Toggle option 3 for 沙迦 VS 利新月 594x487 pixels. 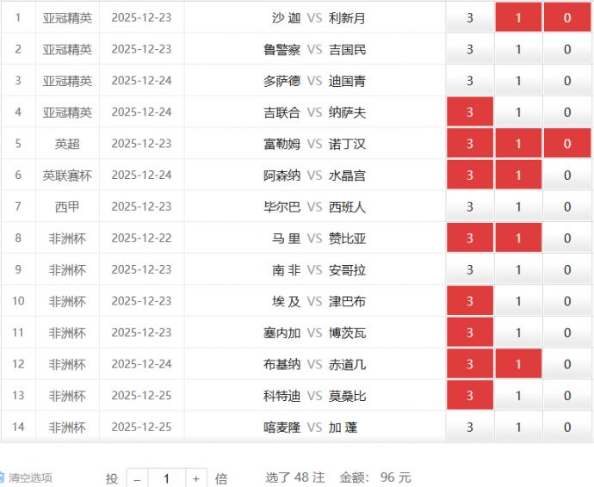(470, 17)
